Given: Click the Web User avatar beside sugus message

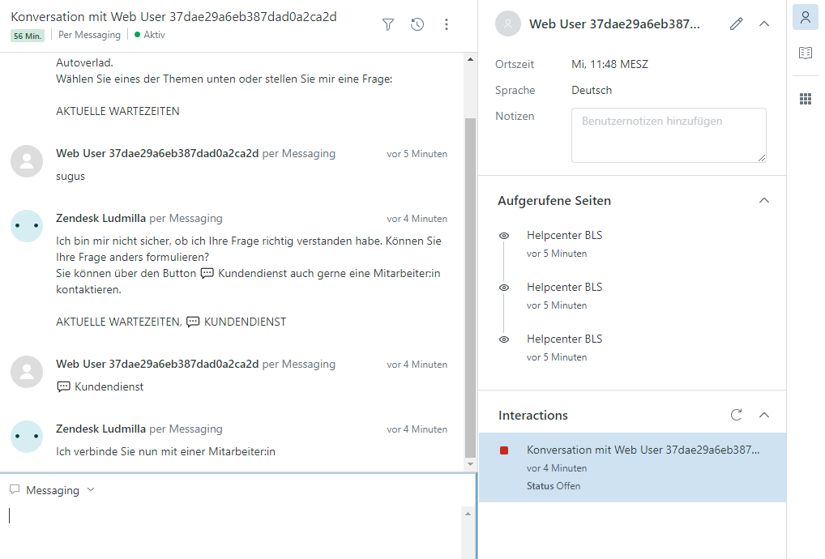Looking at the screenshot, I should [27, 161].
